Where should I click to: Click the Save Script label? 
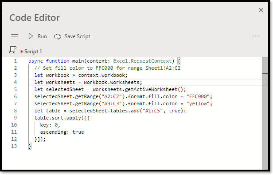click(77, 36)
